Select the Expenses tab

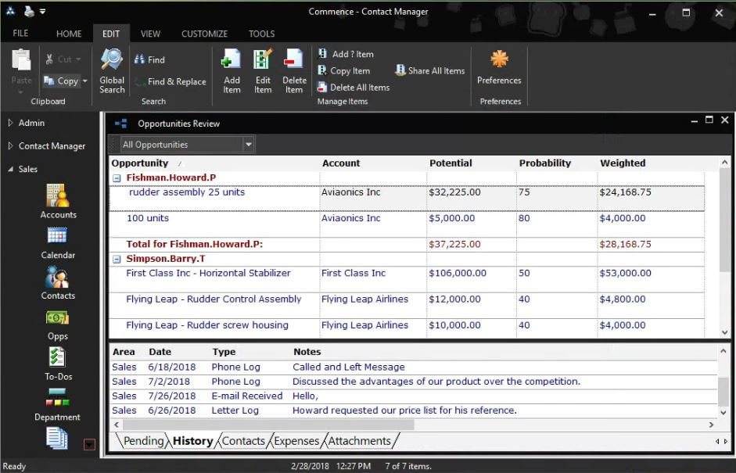coord(296,441)
